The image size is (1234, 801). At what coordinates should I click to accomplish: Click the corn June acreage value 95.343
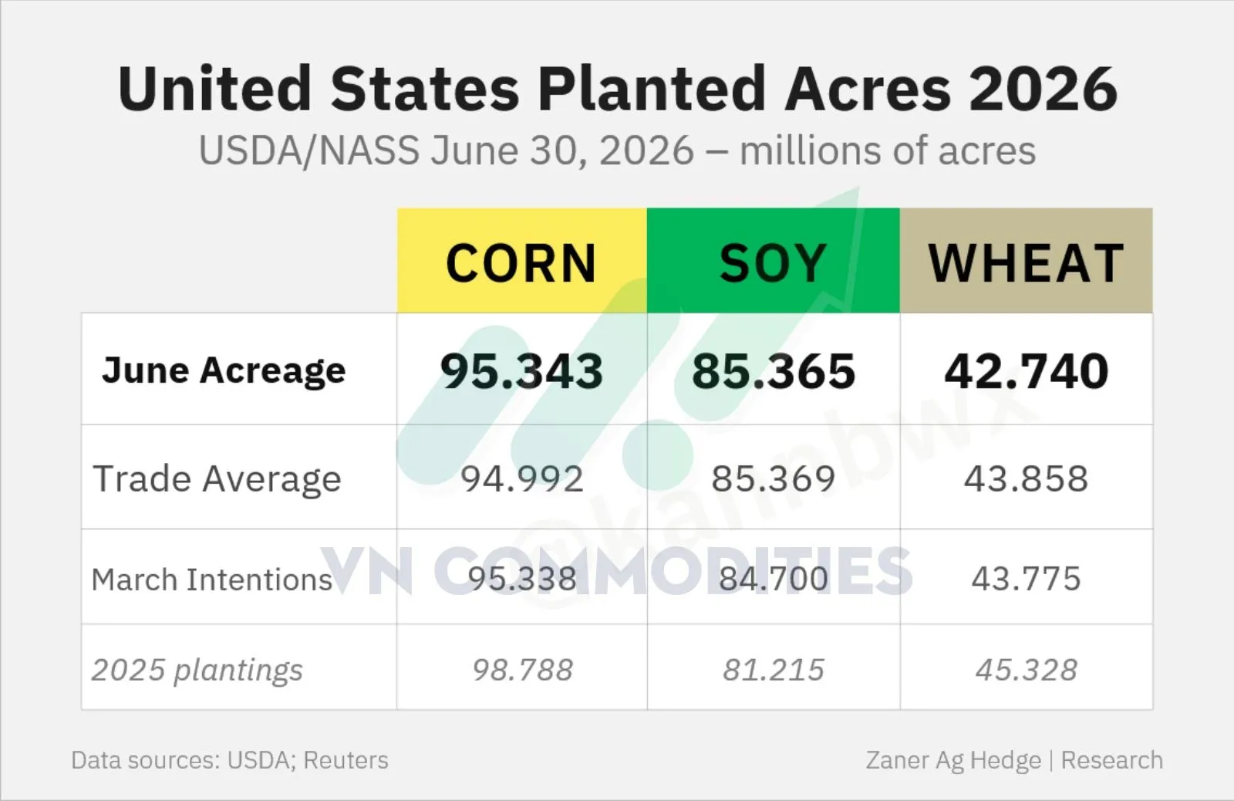pyautogui.click(x=522, y=371)
